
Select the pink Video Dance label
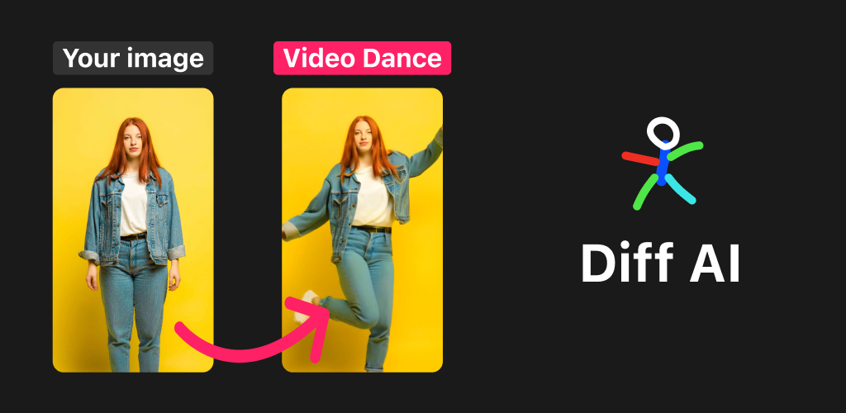pyautogui.click(x=362, y=58)
